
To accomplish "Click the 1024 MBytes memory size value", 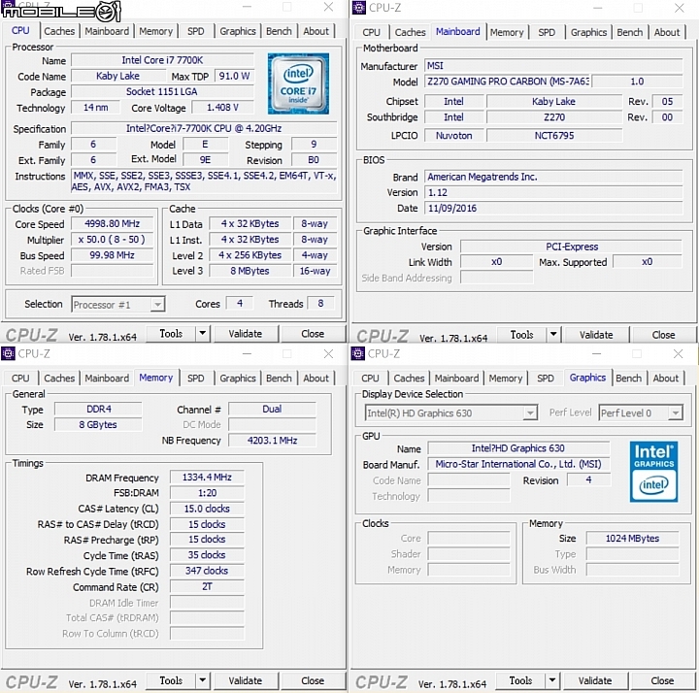I will (x=632, y=539).
